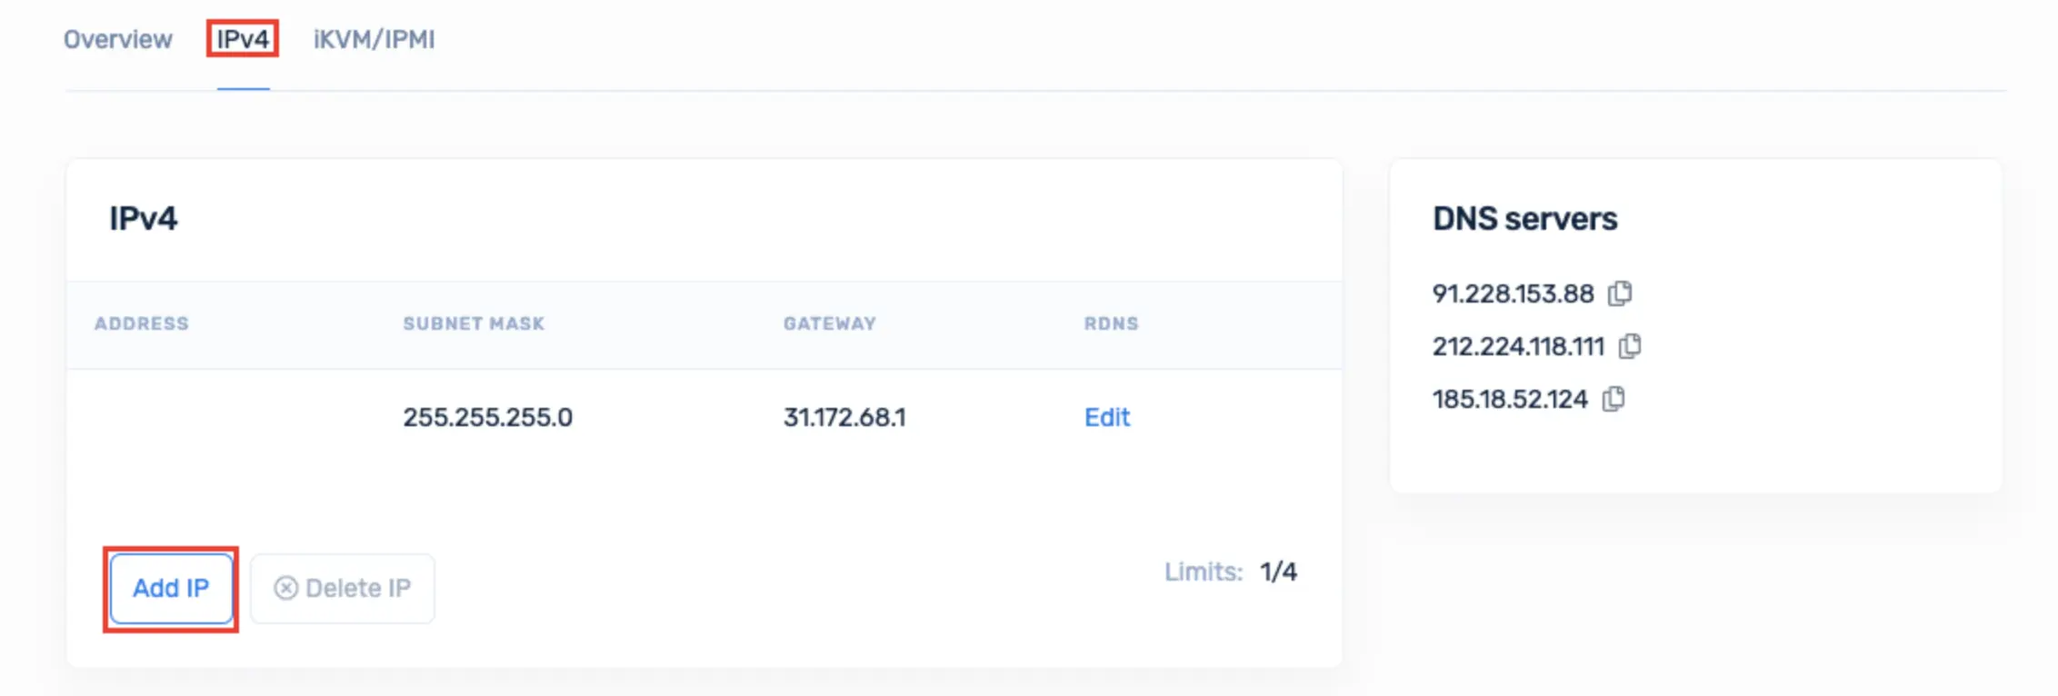Click the 255.255.255.0 subnet mask value
The height and width of the screenshot is (696, 2058).
click(488, 417)
